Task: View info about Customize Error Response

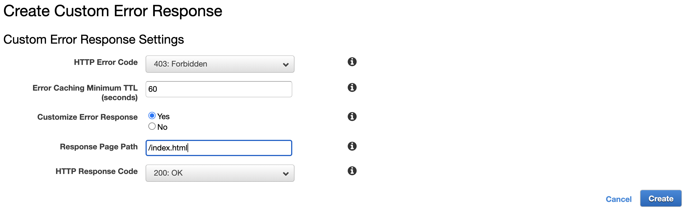Action: pyautogui.click(x=352, y=117)
